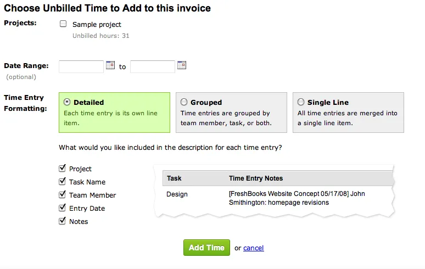The width and height of the screenshot is (425, 269).
Task: Open the start date calendar picker
Action: [x=110, y=65]
